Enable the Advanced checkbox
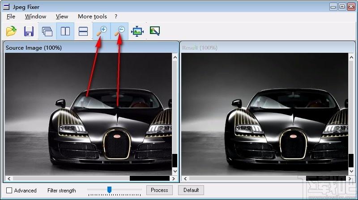The width and height of the screenshot is (358, 200). tap(9, 191)
